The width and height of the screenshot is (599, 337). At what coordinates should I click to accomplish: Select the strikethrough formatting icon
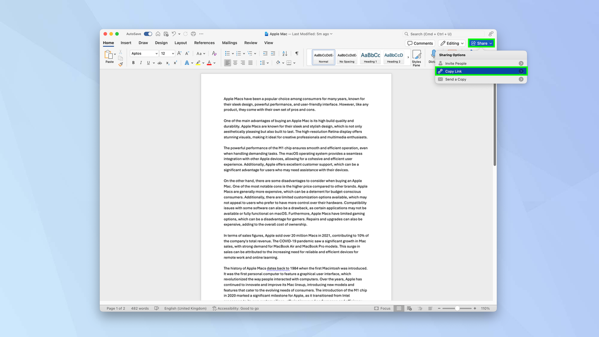pyautogui.click(x=159, y=62)
